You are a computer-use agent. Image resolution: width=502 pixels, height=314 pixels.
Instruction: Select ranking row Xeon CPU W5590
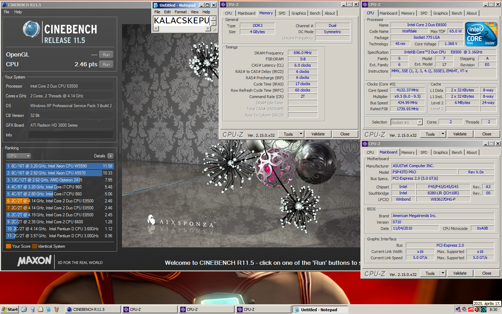tap(60, 166)
